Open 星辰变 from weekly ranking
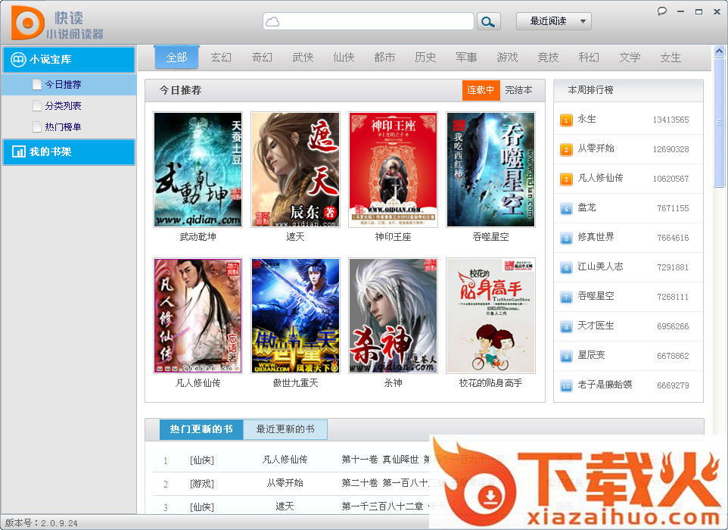 click(x=591, y=355)
